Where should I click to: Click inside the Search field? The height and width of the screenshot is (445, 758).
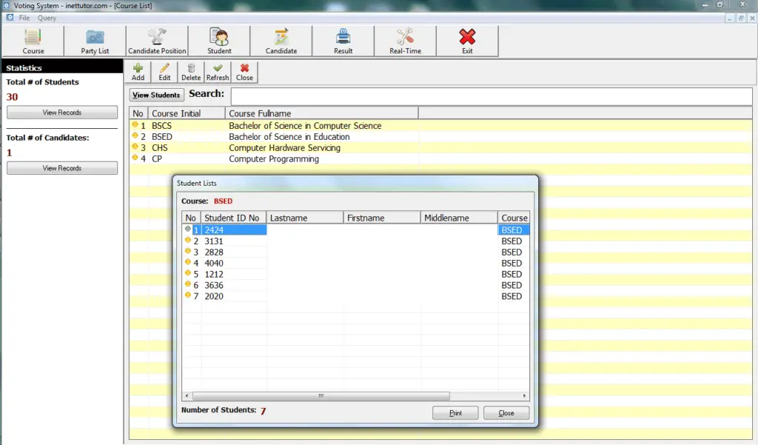pos(489,95)
